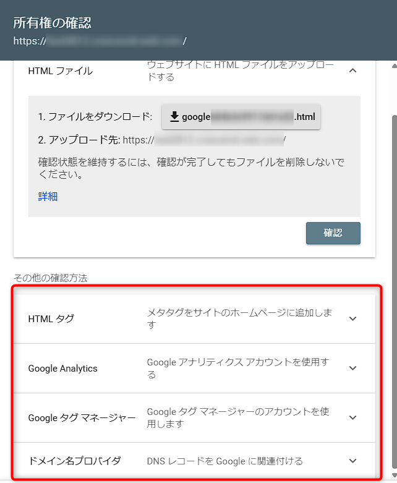Select the HTML タグ method label
This screenshot has height=483, width=397.
coord(51,318)
